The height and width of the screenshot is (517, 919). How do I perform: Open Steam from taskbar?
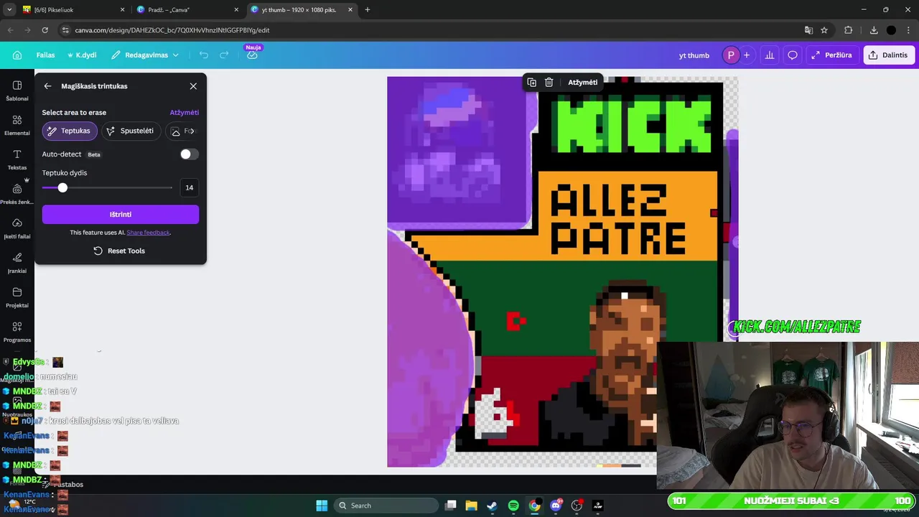coord(492,506)
